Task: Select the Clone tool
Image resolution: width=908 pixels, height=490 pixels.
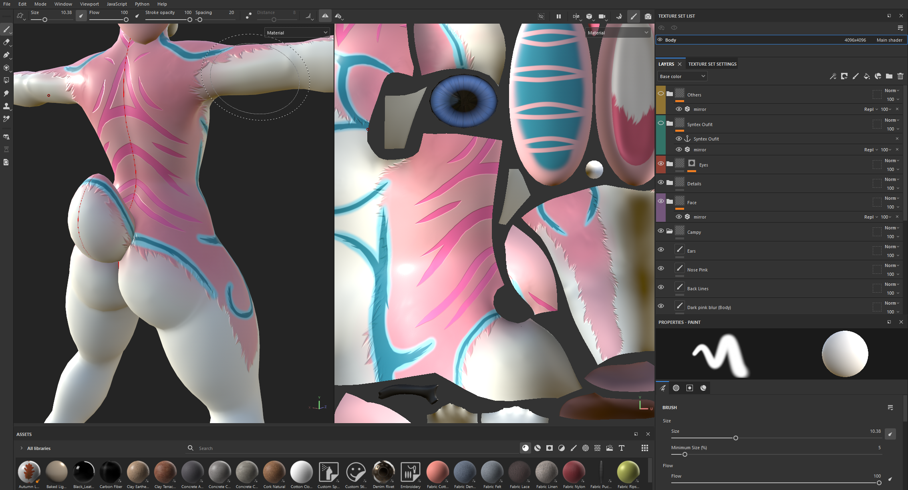Action: point(6,106)
